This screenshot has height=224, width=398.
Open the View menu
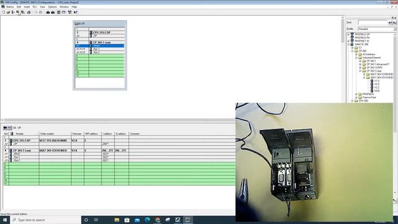[x=43, y=7]
